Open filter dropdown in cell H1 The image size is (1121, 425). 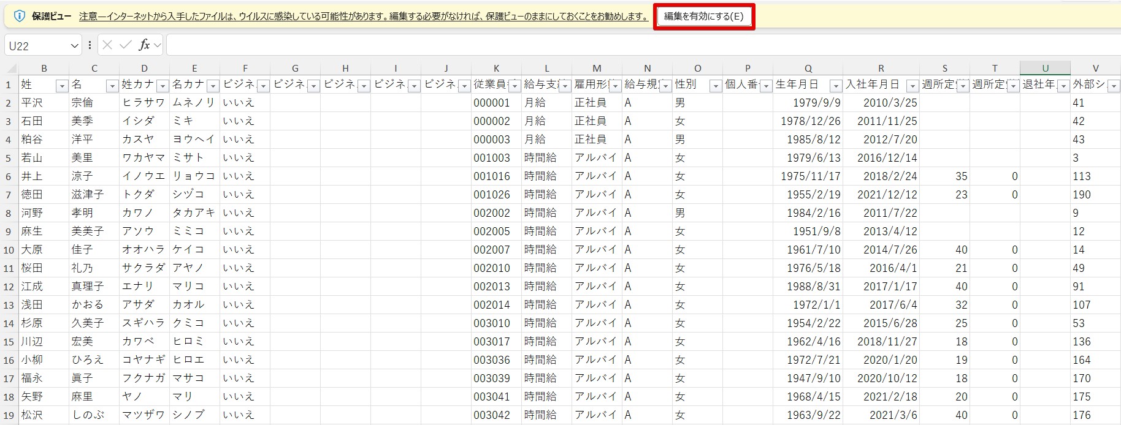coord(364,86)
